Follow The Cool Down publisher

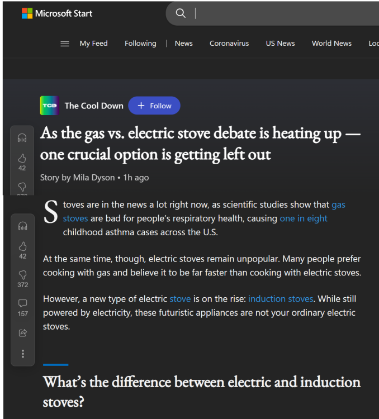coord(154,106)
